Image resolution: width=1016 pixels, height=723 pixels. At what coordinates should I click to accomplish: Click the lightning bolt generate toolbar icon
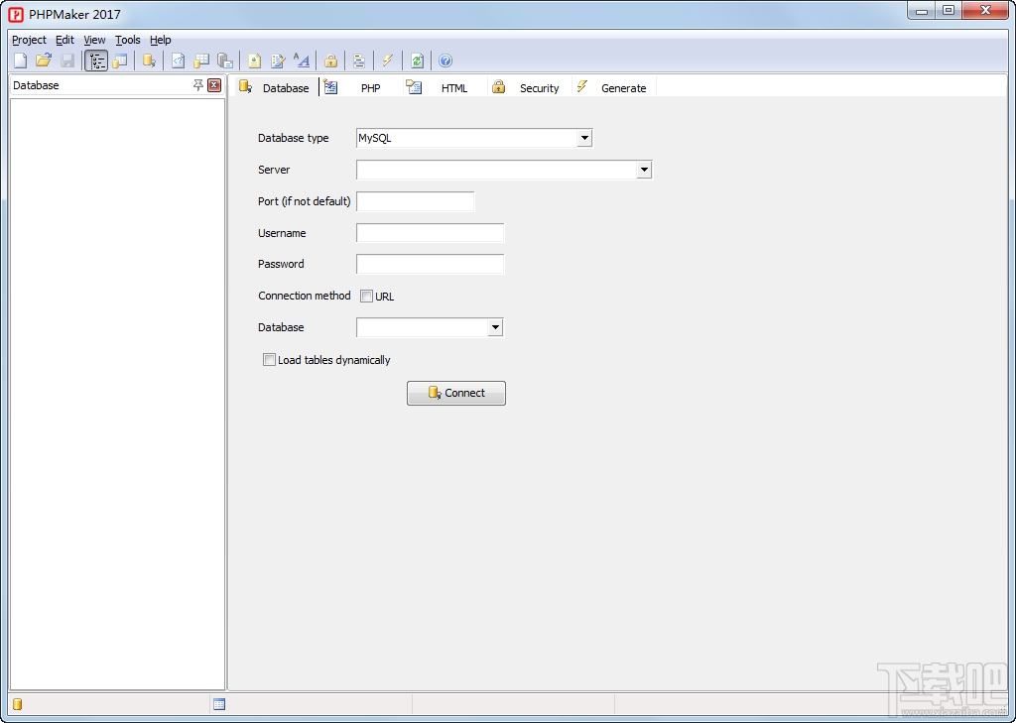pyautogui.click(x=388, y=60)
